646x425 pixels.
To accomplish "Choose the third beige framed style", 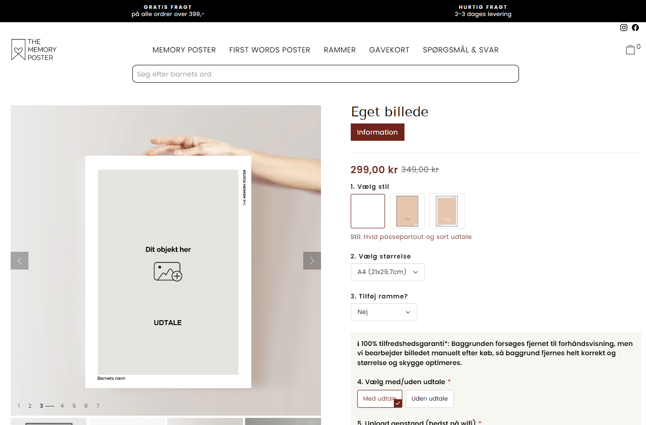I will [447, 211].
